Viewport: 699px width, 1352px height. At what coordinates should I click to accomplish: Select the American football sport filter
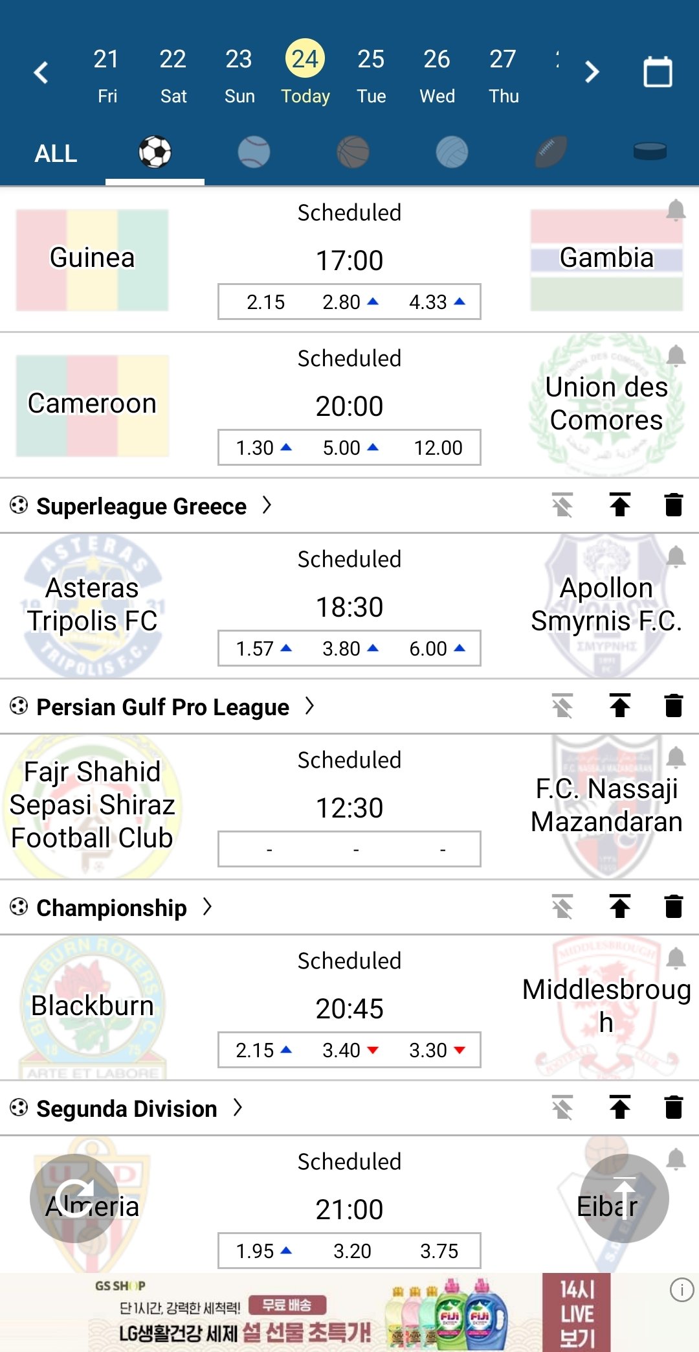point(551,153)
